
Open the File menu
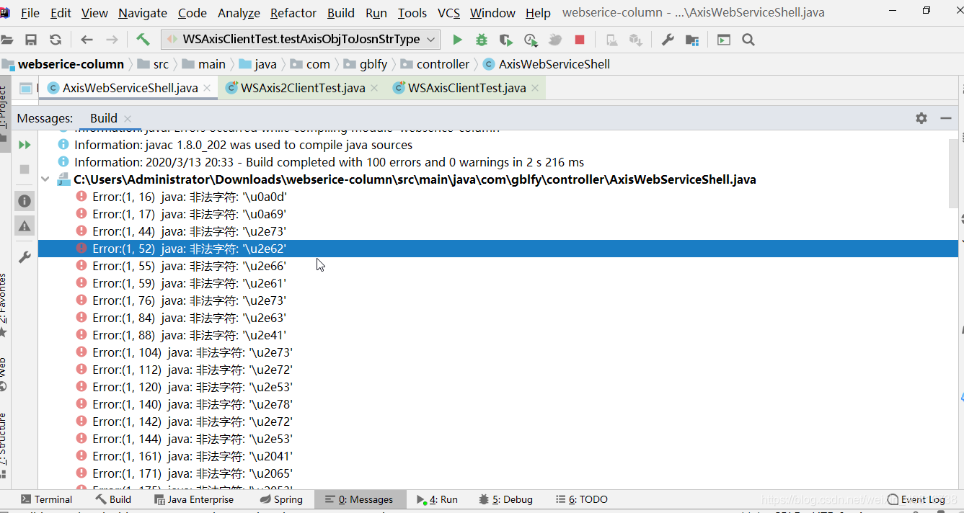click(x=30, y=13)
